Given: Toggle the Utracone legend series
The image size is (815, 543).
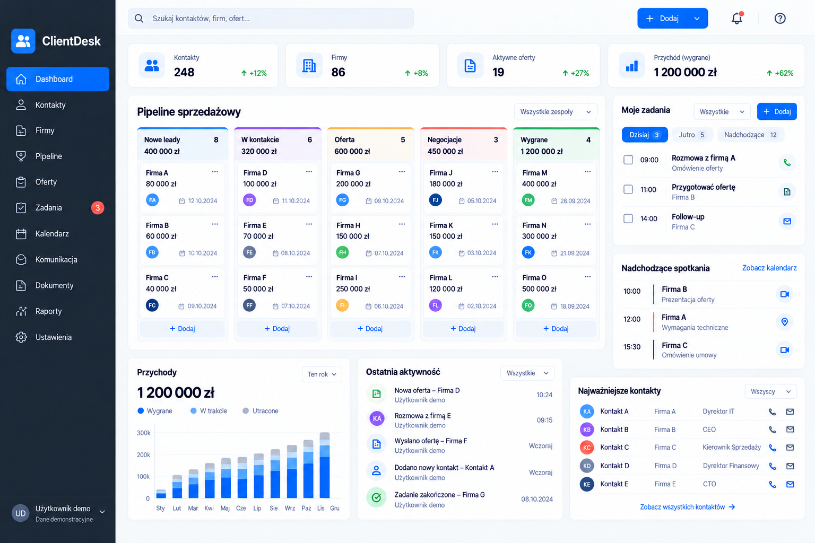Looking at the screenshot, I should [x=260, y=411].
